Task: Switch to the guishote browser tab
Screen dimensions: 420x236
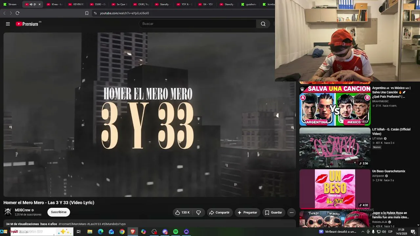Action: [250, 4]
